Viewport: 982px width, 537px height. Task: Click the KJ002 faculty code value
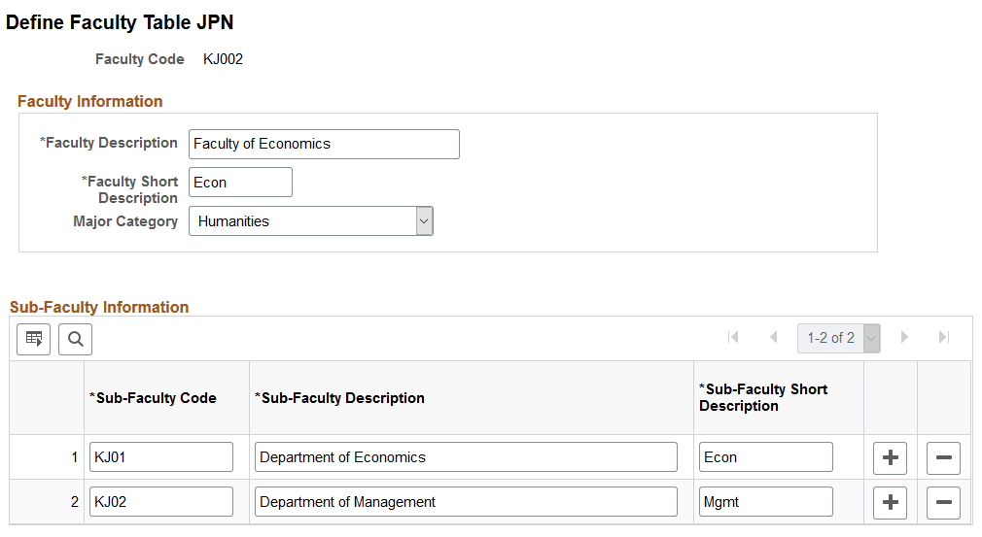(223, 59)
